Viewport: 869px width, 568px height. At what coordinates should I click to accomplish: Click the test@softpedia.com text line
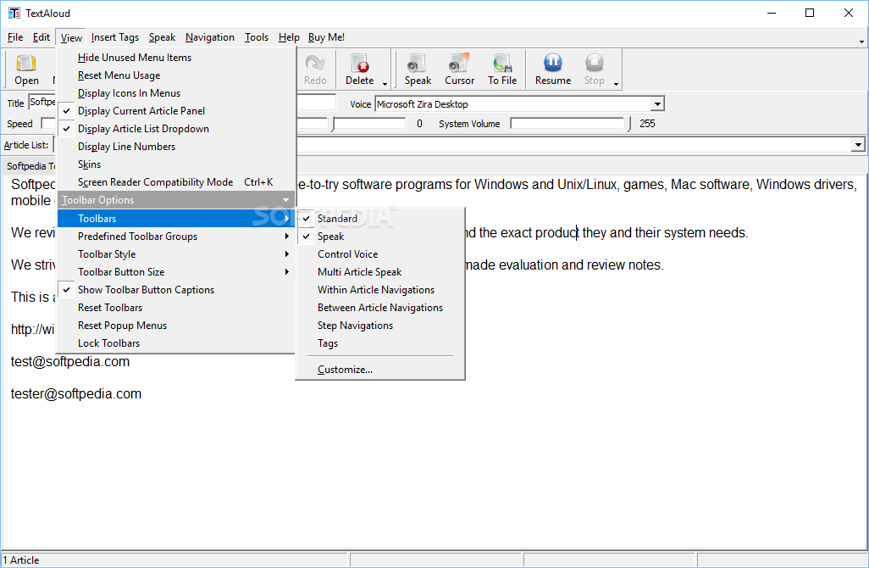tap(69, 362)
